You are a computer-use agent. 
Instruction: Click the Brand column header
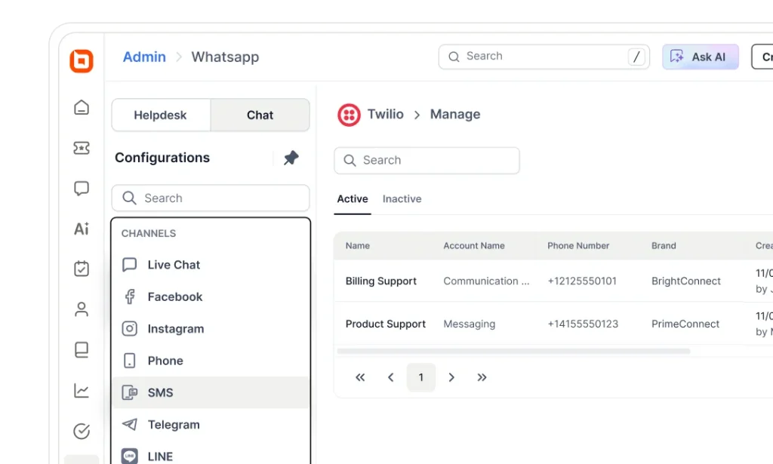coord(664,246)
